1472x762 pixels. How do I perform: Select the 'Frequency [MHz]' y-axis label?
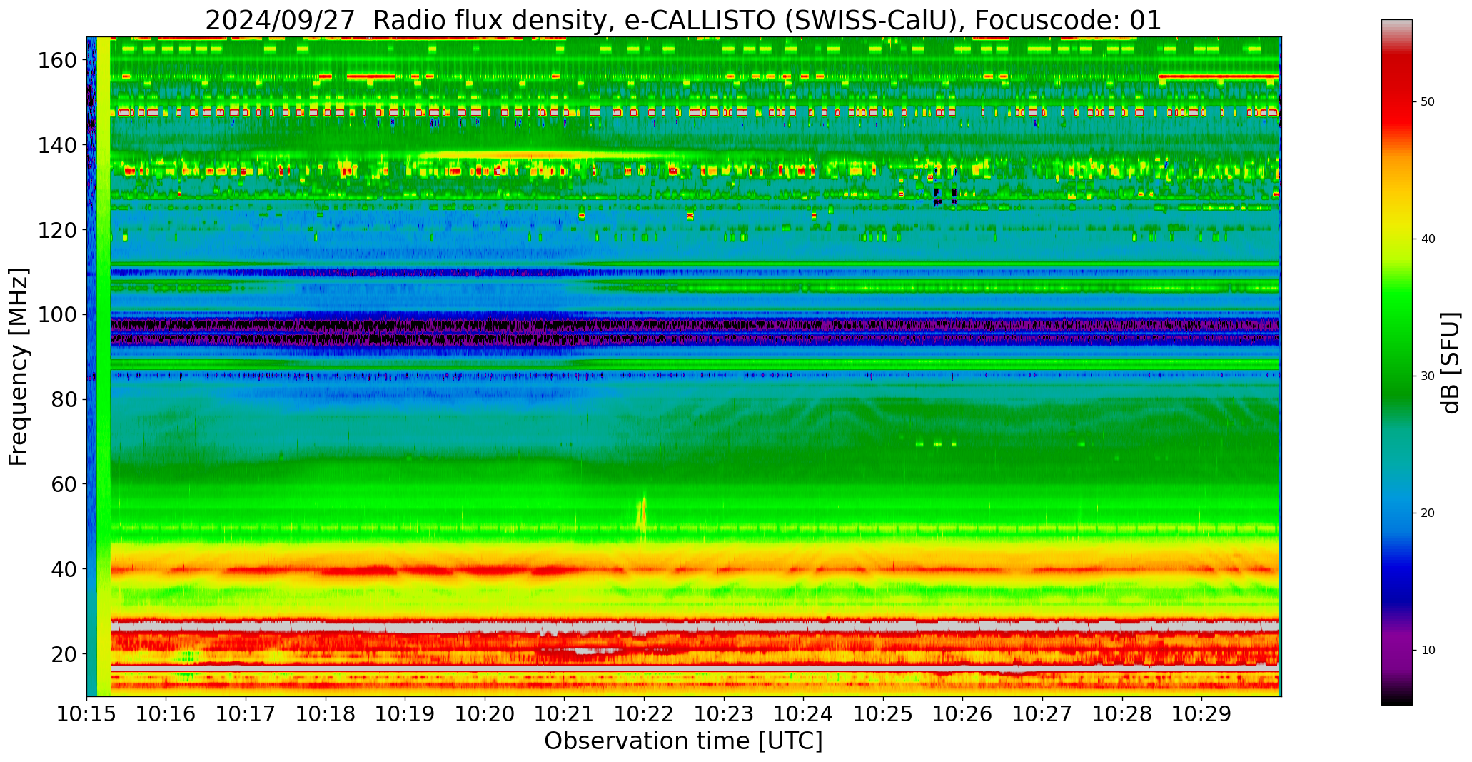(x=19, y=367)
